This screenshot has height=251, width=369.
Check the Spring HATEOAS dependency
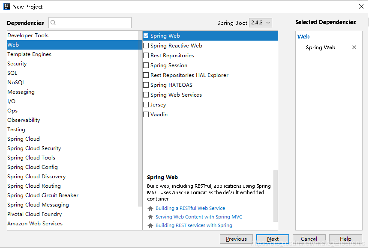tap(146, 85)
